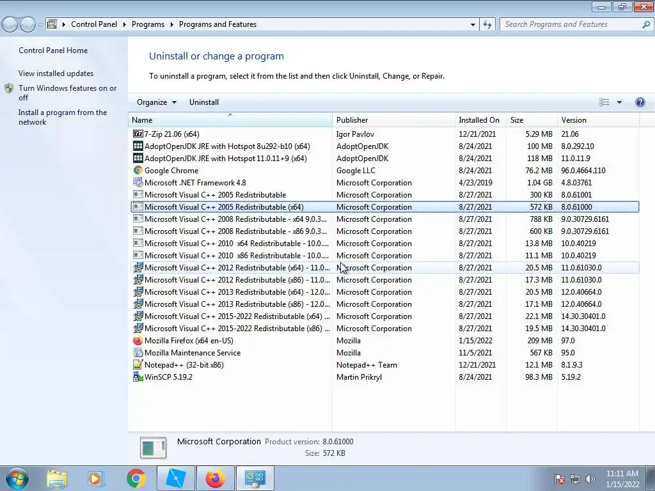Expand the address bar history dropdown
The image size is (655, 491).
pos(473,24)
